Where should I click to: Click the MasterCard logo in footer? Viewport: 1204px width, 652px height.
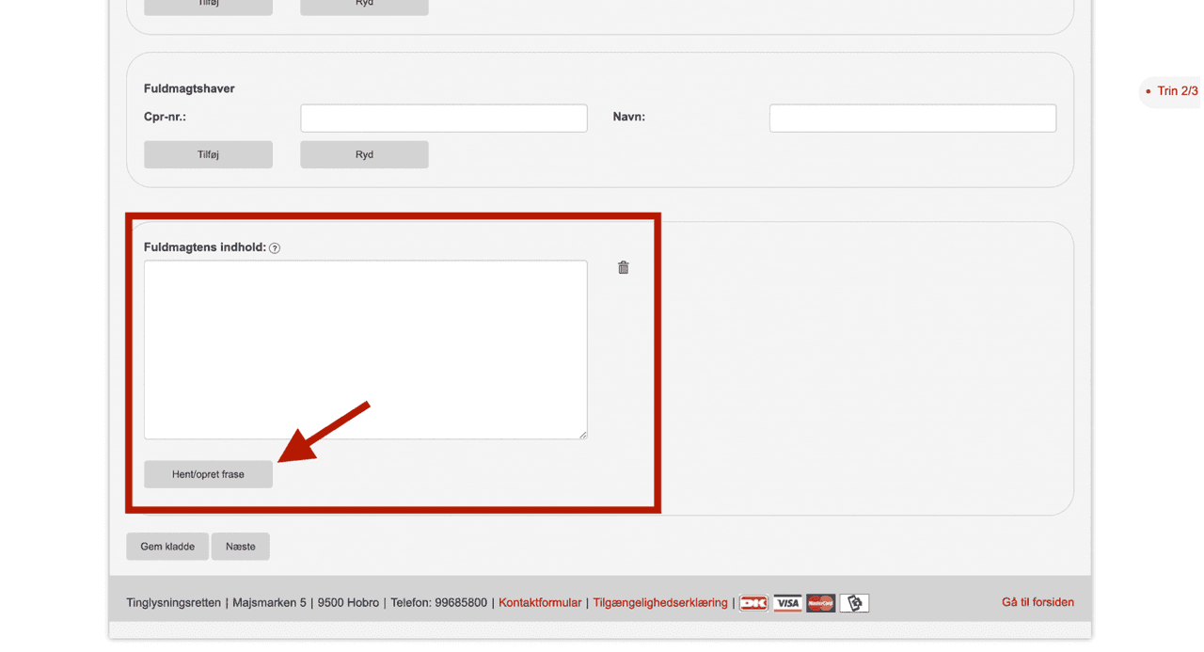tap(820, 603)
